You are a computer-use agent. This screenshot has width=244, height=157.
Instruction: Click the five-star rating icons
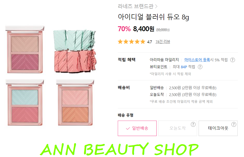(131, 42)
